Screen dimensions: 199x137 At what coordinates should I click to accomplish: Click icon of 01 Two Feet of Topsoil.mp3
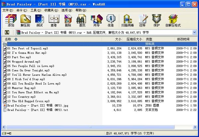click(x=5, y=48)
